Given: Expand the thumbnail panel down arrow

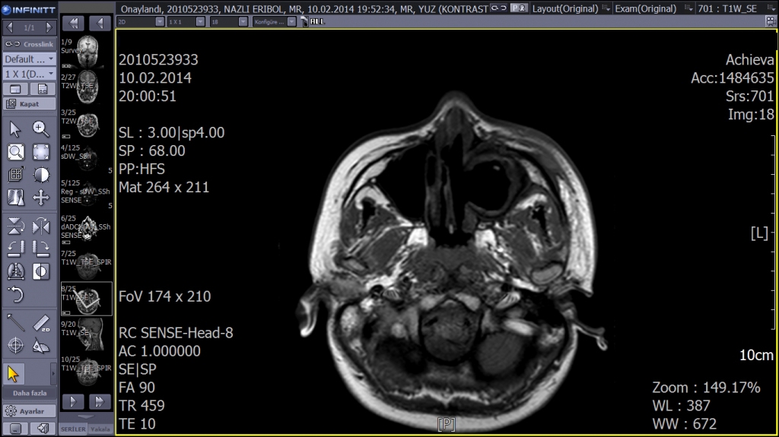Looking at the screenshot, I should tap(86, 417).
